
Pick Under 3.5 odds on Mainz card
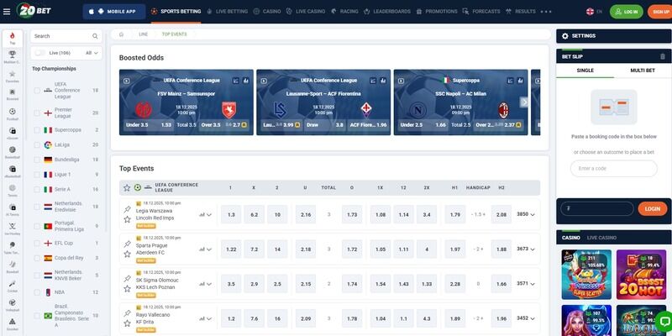(148, 125)
